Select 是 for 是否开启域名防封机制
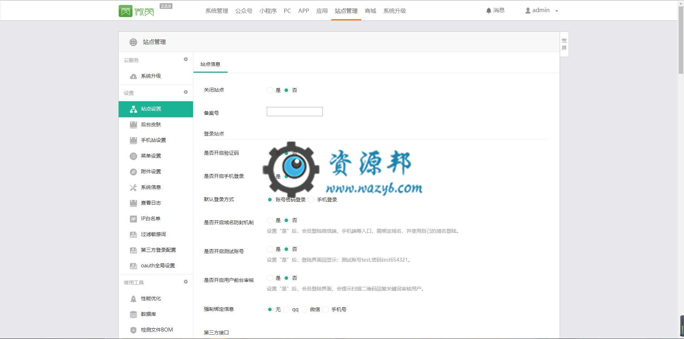 (x=270, y=220)
